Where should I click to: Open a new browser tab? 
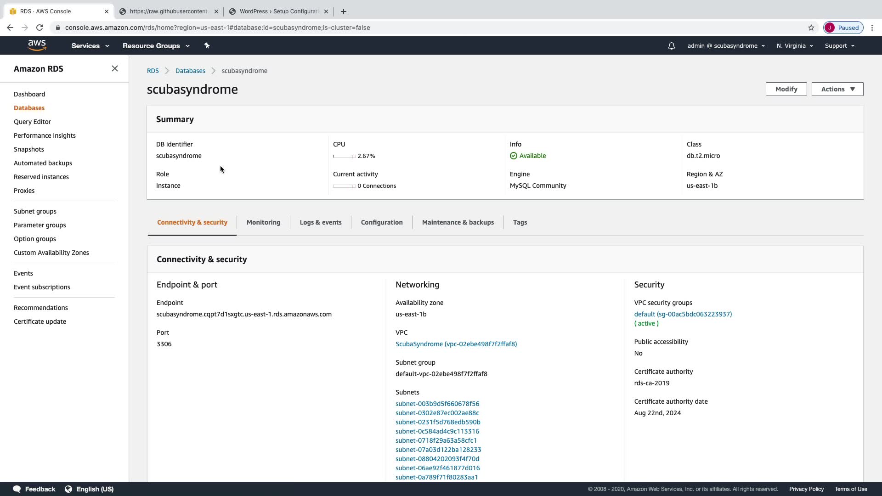(x=344, y=11)
